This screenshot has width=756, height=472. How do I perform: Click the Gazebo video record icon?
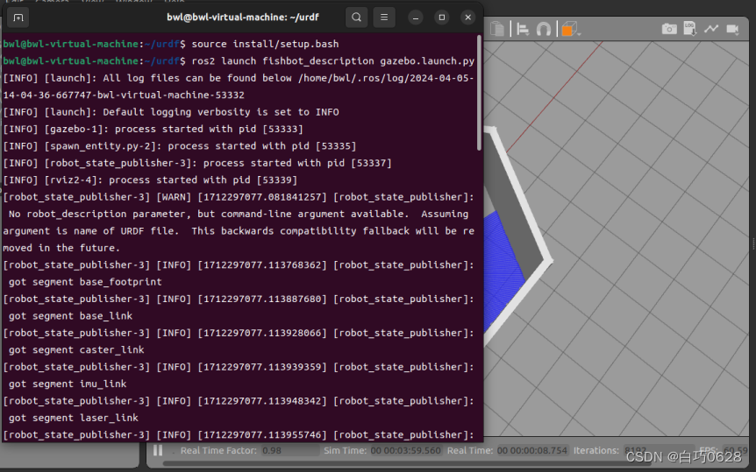(x=732, y=30)
